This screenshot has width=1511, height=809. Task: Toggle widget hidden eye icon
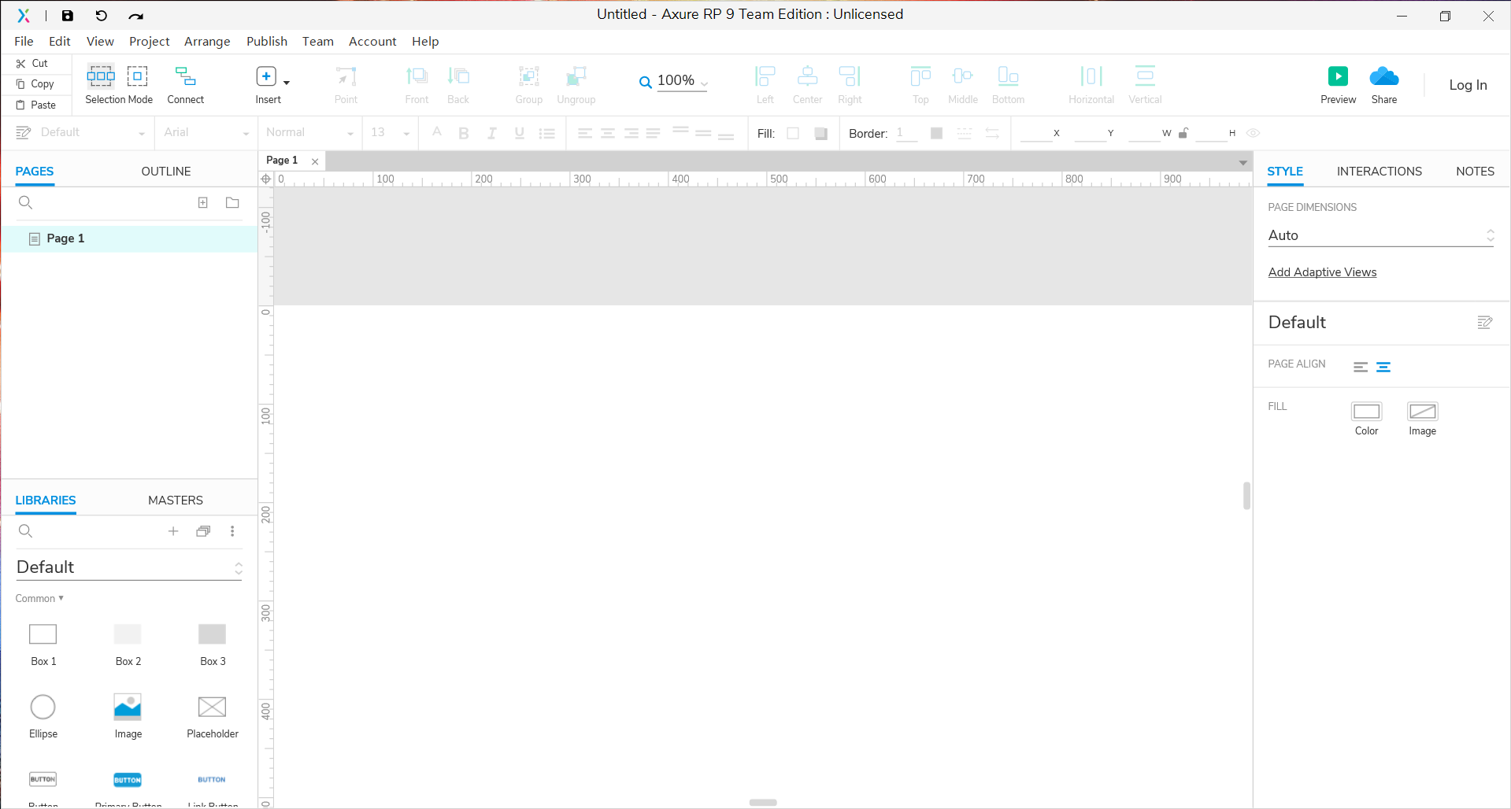pos(1254,133)
